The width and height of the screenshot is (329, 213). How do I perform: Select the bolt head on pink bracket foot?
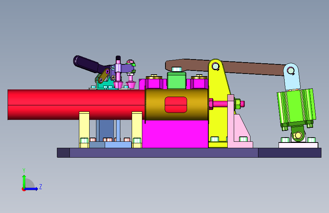243,139
